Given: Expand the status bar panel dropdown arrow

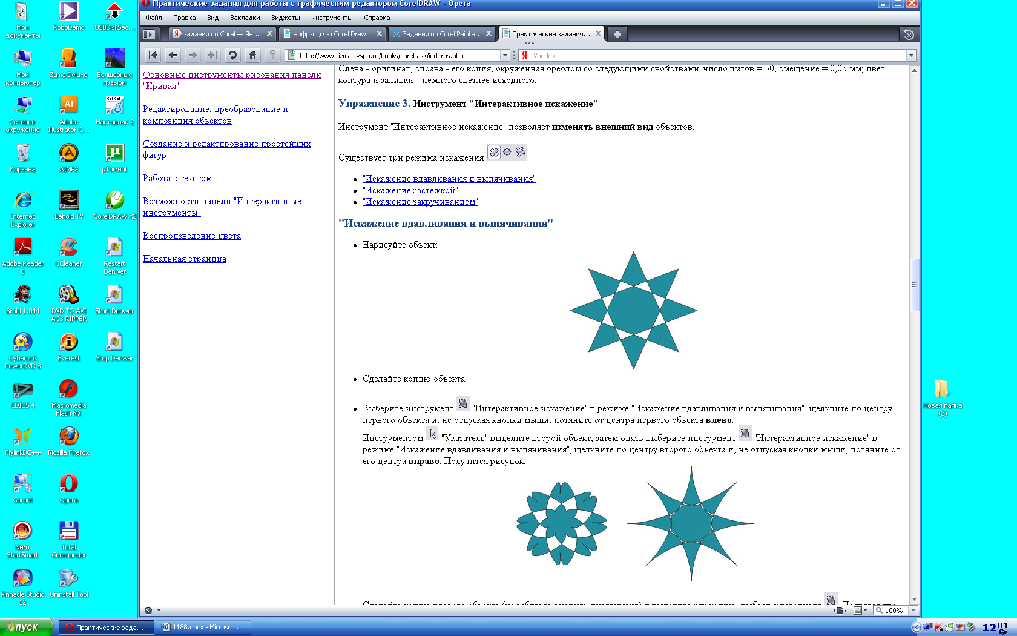Looking at the screenshot, I should click(159, 611).
